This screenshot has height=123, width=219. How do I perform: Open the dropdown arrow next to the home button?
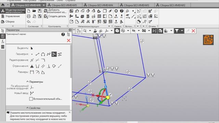tap(8, 5)
